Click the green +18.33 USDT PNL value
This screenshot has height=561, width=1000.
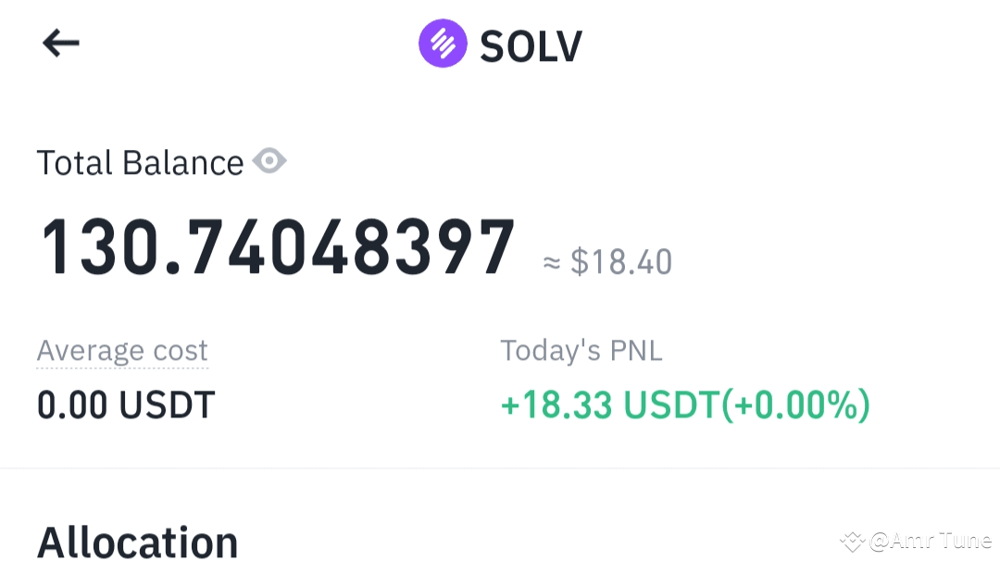[x=685, y=405]
